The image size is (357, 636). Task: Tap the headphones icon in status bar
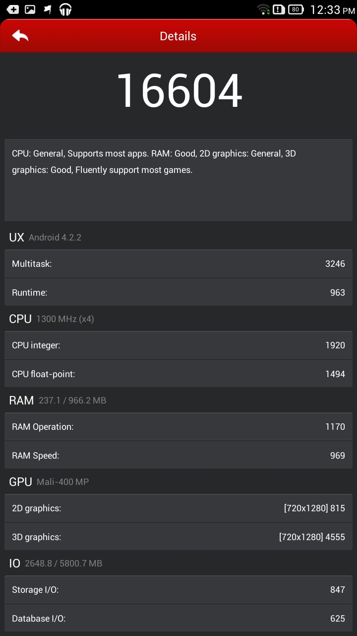pyautogui.click(x=65, y=9)
